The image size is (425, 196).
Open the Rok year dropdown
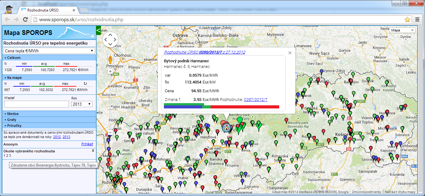click(82, 104)
